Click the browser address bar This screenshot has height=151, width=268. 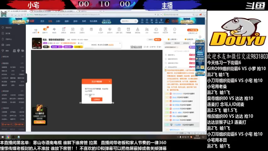pyautogui.click(x=90, y=15)
